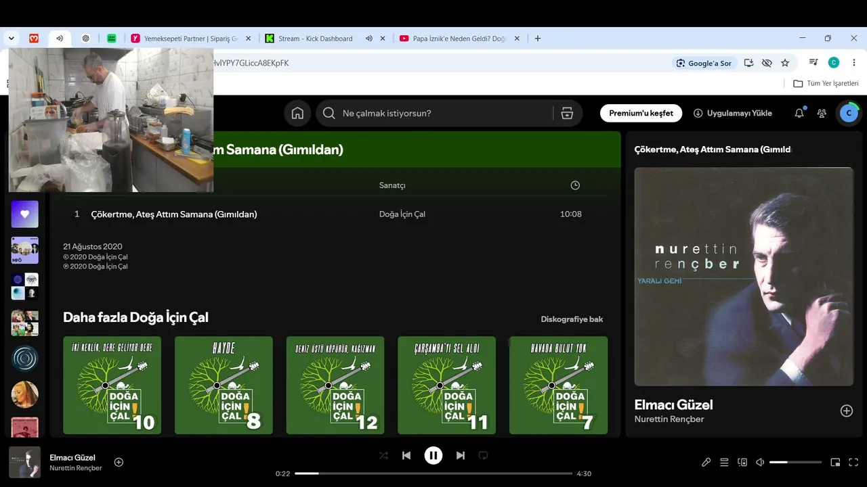This screenshot has height=487, width=867.
Task: Click the Google'a Sor button
Action: click(704, 63)
